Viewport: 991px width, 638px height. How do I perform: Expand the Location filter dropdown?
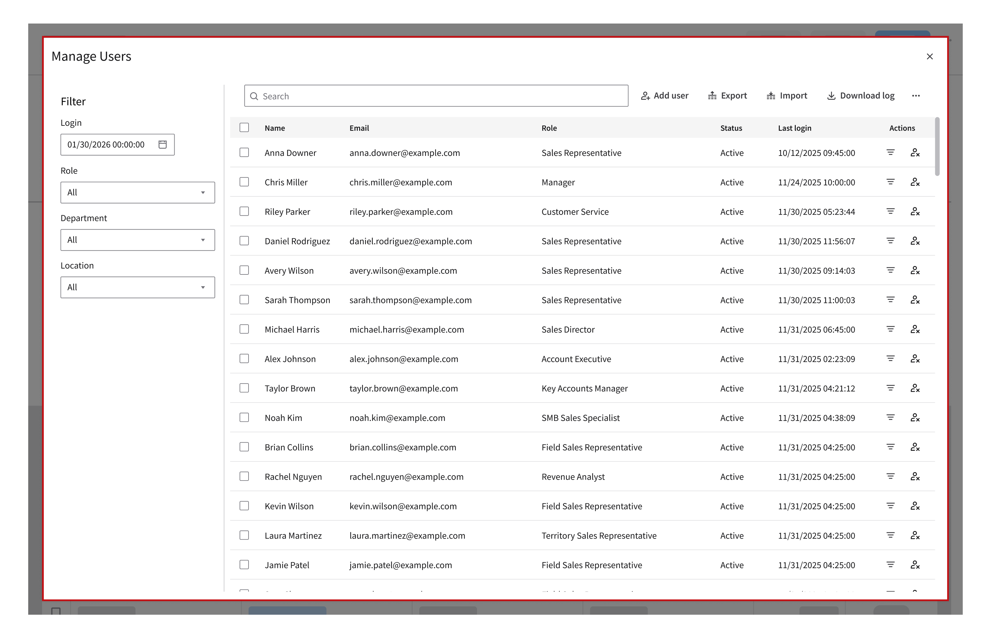pos(138,288)
